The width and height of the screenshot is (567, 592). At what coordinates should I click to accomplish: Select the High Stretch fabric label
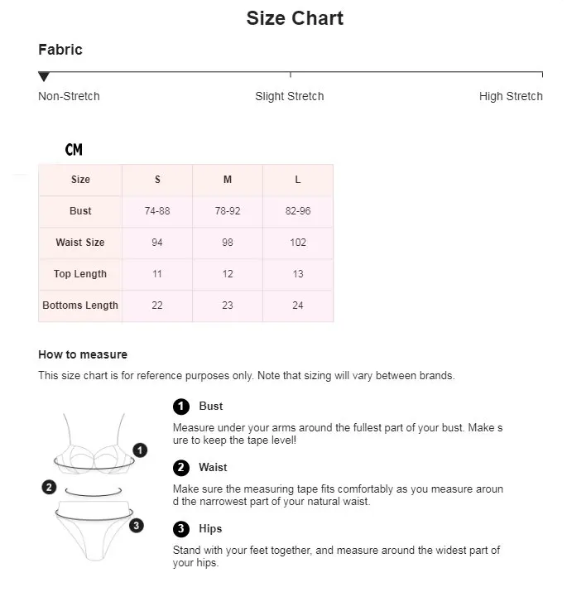[x=511, y=96]
